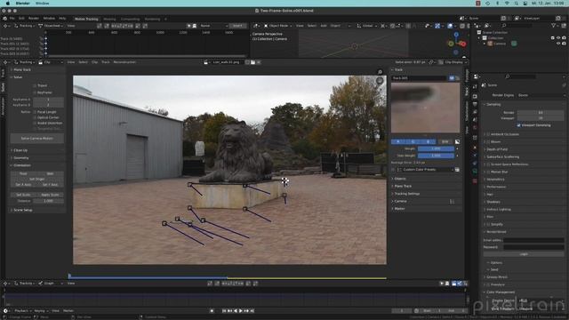Toggle visibility of Camera in the outliner

[558, 44]
